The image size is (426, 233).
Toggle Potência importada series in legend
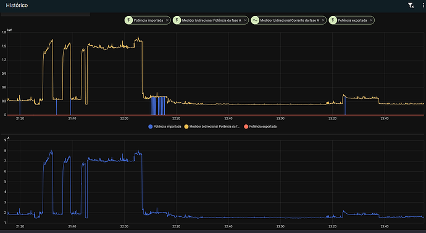165,127
